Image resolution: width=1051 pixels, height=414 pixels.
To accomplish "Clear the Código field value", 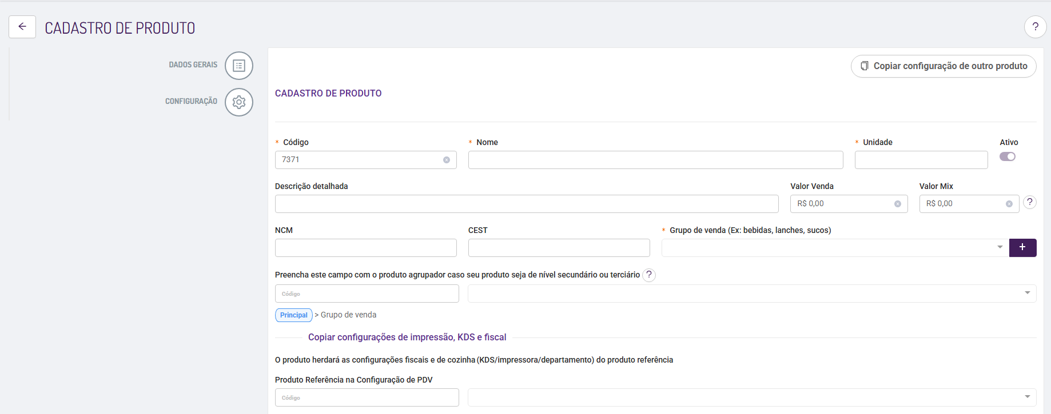I will click(x=447, y=160).
